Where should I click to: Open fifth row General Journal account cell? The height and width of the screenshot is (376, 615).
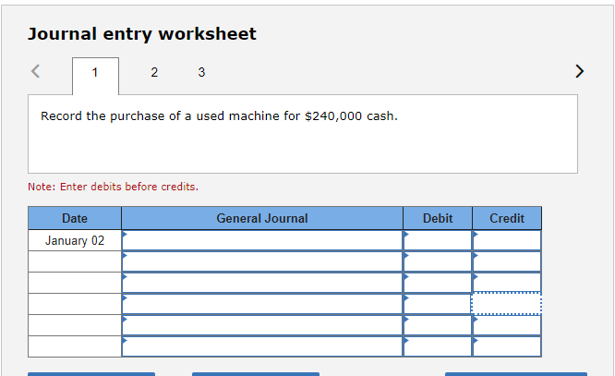point(262,325)
